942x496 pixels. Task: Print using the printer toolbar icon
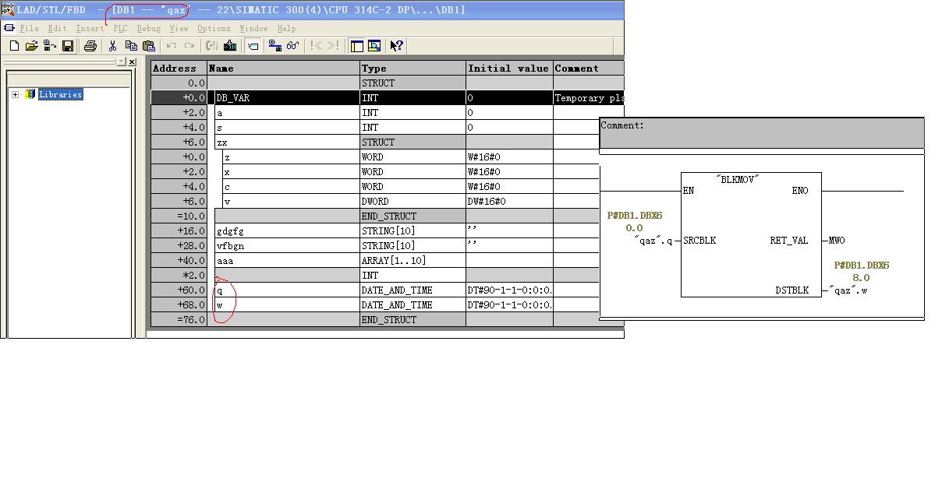click(x=90, y=46)
